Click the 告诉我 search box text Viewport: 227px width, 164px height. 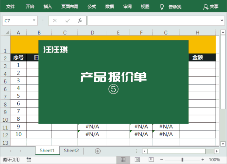point(175,7)
